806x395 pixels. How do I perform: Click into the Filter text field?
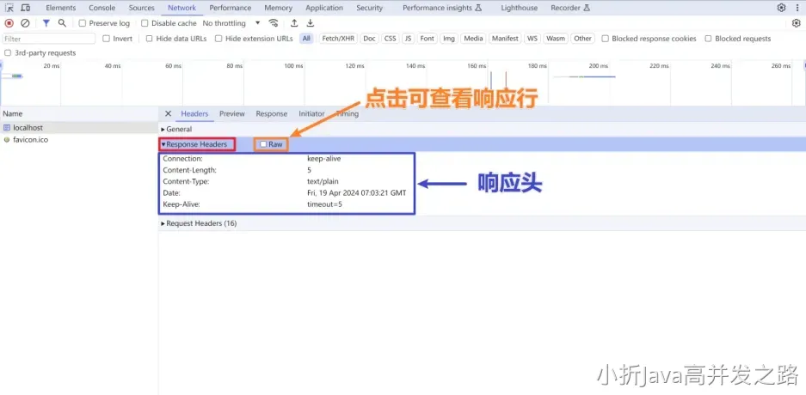coord(48,39)
